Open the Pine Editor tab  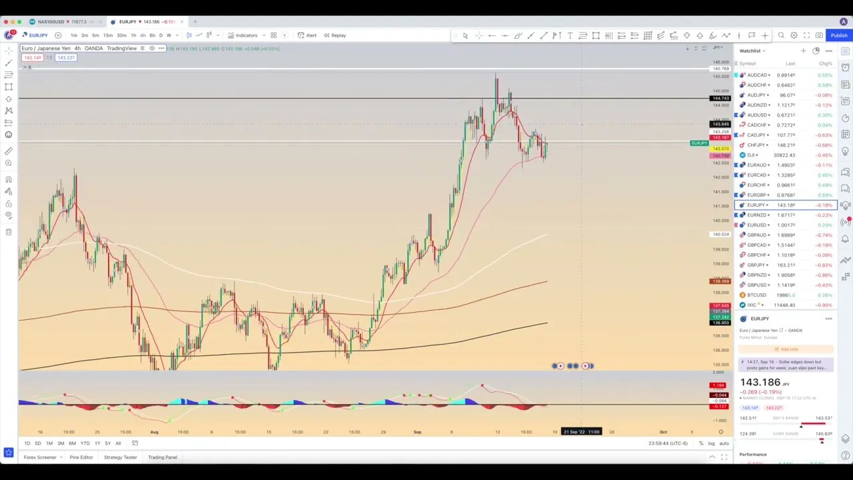click(81, 457)
